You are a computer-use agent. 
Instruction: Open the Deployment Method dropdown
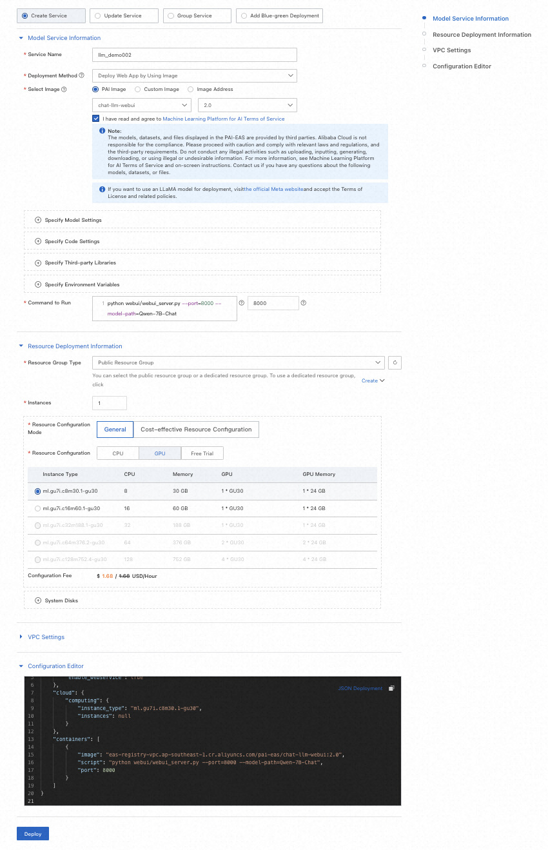195,75
